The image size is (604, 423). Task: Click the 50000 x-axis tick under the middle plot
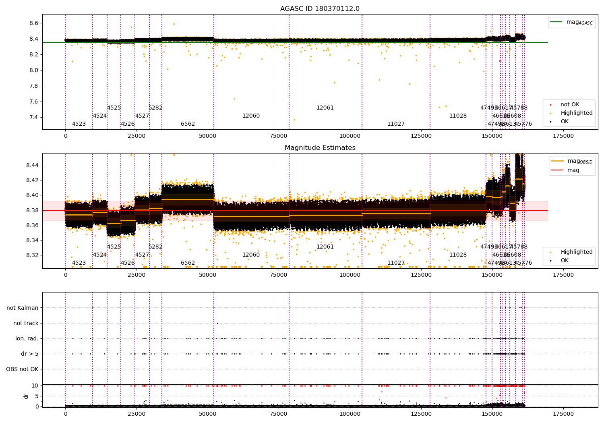click(208, 275)
